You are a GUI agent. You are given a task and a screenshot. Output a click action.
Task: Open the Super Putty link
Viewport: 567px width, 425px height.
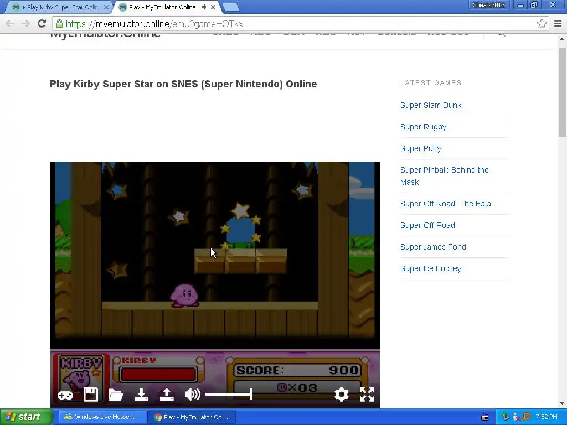[x=421, y=148]
